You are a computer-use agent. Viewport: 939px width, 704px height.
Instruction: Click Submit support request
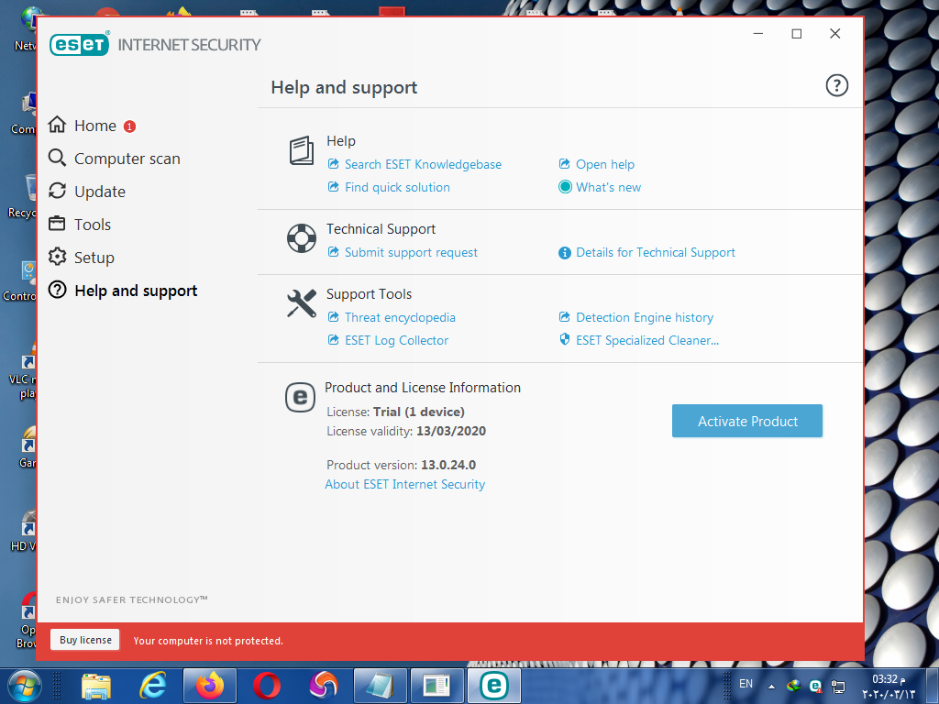(x=411, y=253)
